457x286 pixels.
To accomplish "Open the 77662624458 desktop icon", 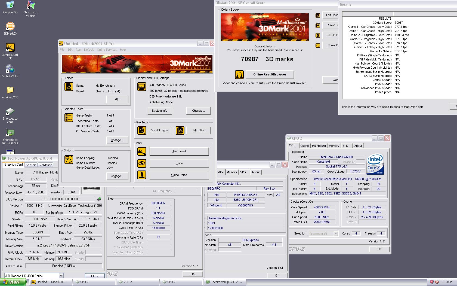I will 10,71.
